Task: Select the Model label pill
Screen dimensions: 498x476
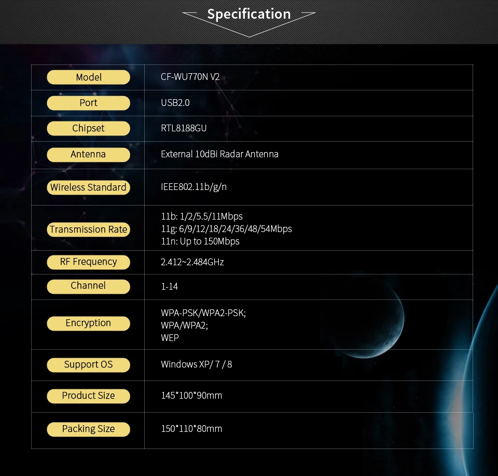Action: [88, 77]
